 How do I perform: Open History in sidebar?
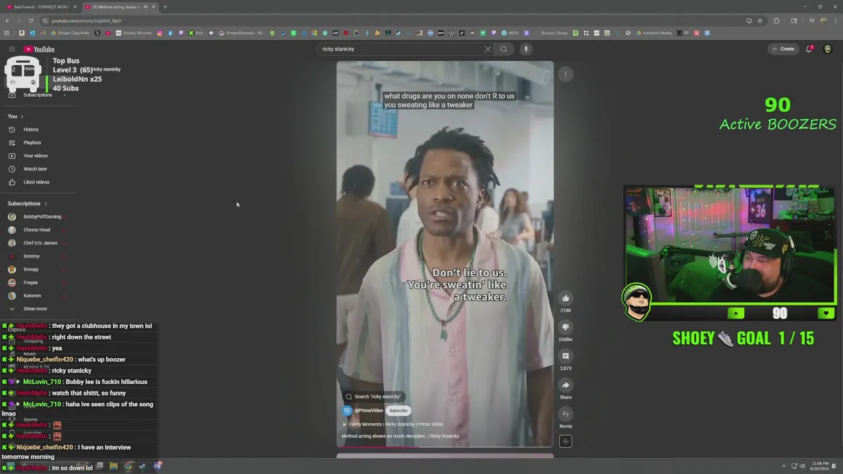[x=31, y=129]
